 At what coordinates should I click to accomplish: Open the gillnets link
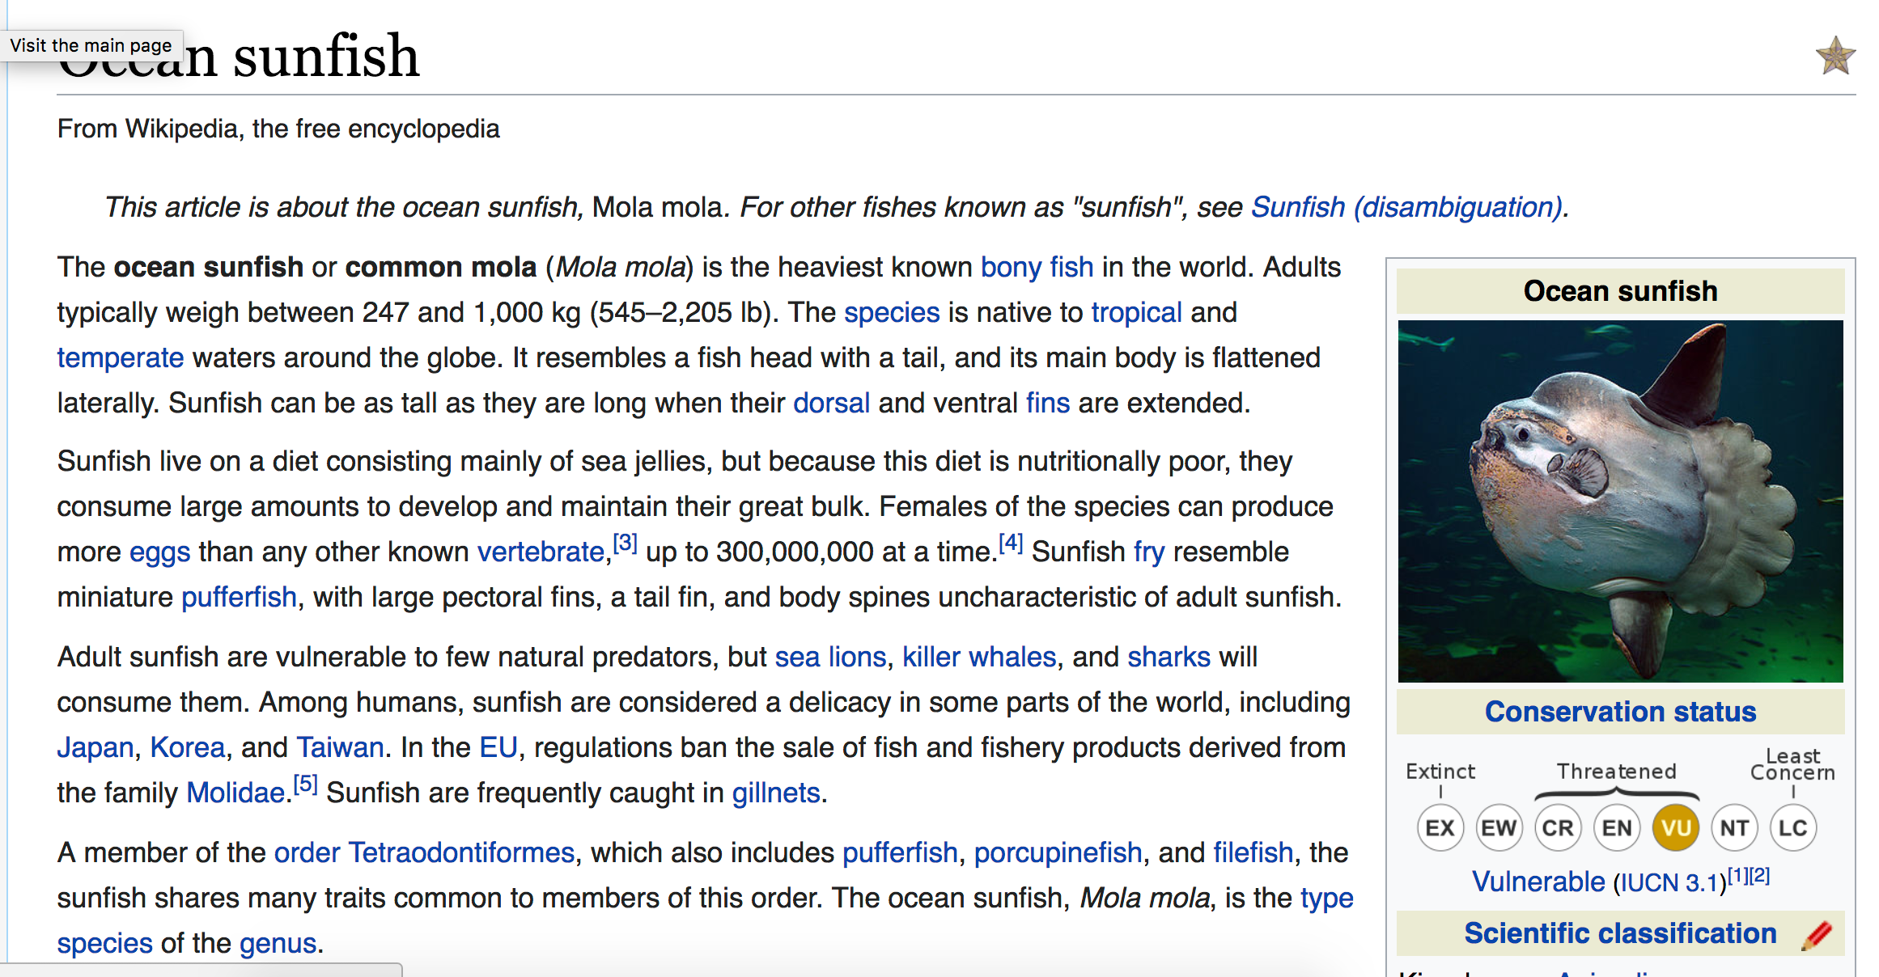click(776, 793)
